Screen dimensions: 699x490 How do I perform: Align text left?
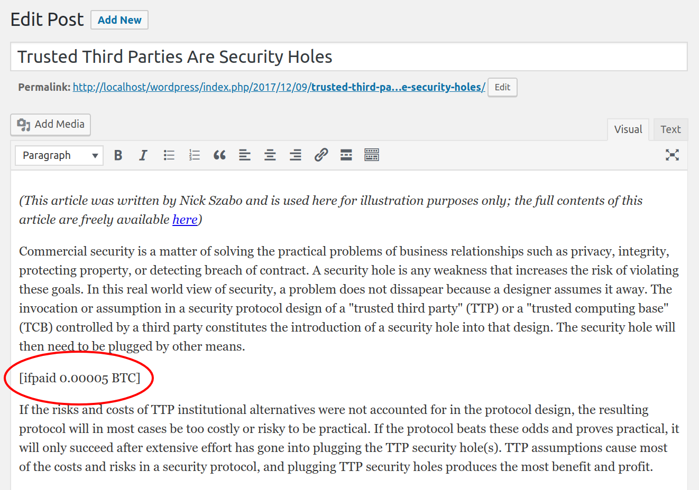(245, 155)
